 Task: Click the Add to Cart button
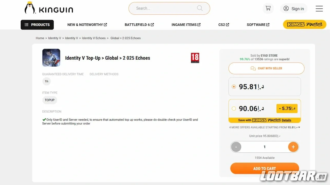(265, 168)
